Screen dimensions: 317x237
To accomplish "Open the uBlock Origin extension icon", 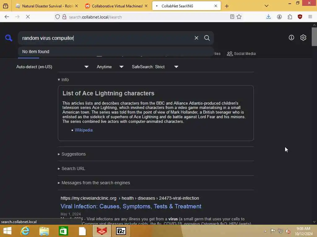I will coord(300,17).
